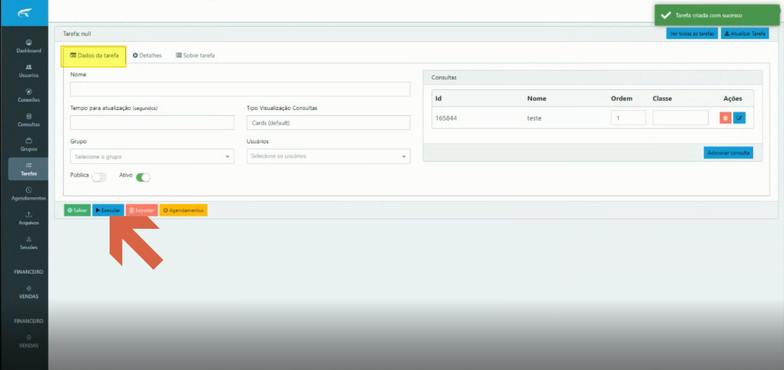Viewport: 784px width, 370px height.
Task: Click the first VENDAS sidebar entry
Action: point(28,293)
